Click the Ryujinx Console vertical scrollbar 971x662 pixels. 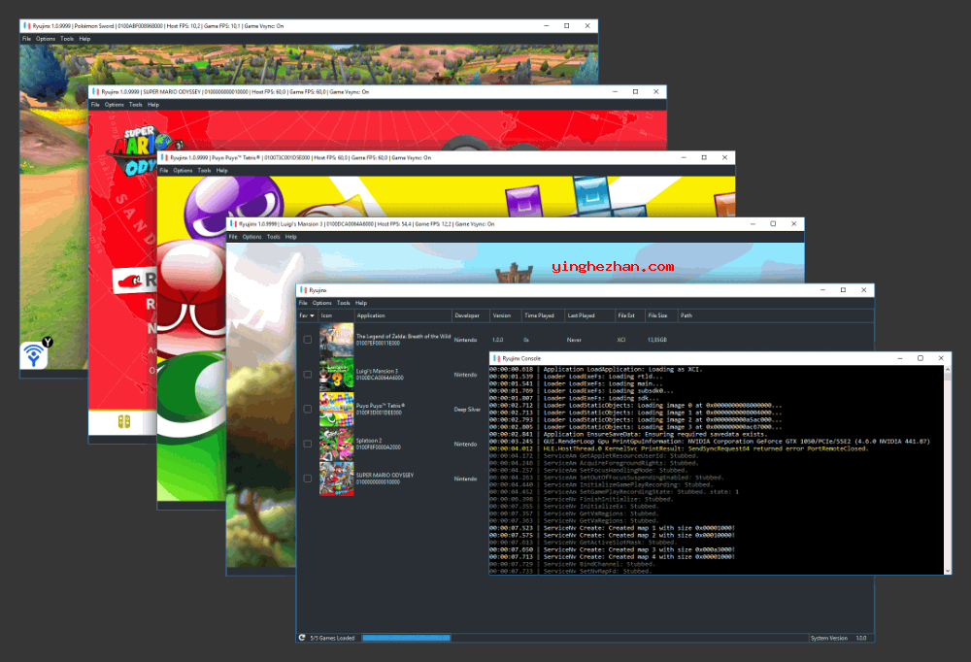click(947, 471)
